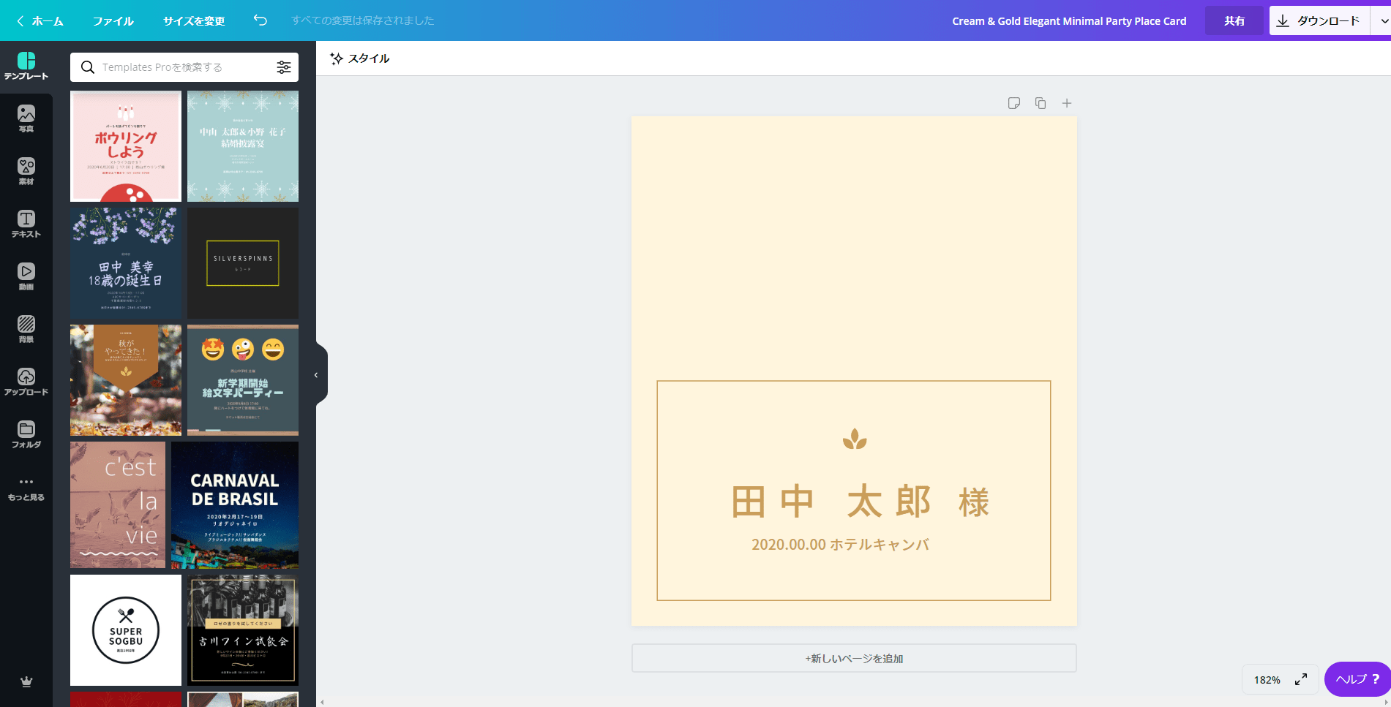Screen dimensions: 1391x707
Task: Select the CARNAVAL DE BRASIL template thumbnail
Action: click(x=235, y=504)
